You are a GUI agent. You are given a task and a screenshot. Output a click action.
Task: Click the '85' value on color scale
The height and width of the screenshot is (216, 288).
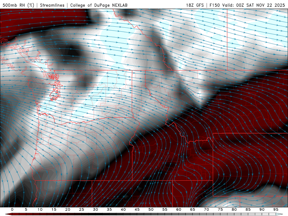coord(248,210)
